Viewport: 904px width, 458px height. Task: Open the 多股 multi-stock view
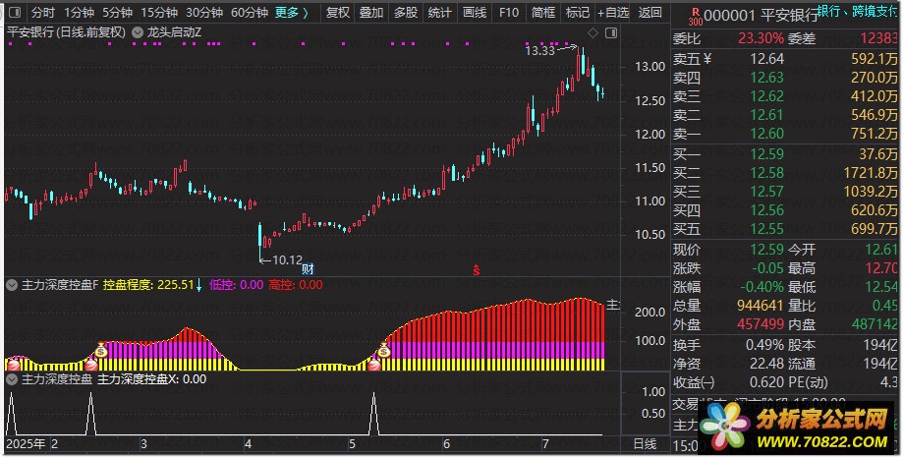tap(405, 12)
